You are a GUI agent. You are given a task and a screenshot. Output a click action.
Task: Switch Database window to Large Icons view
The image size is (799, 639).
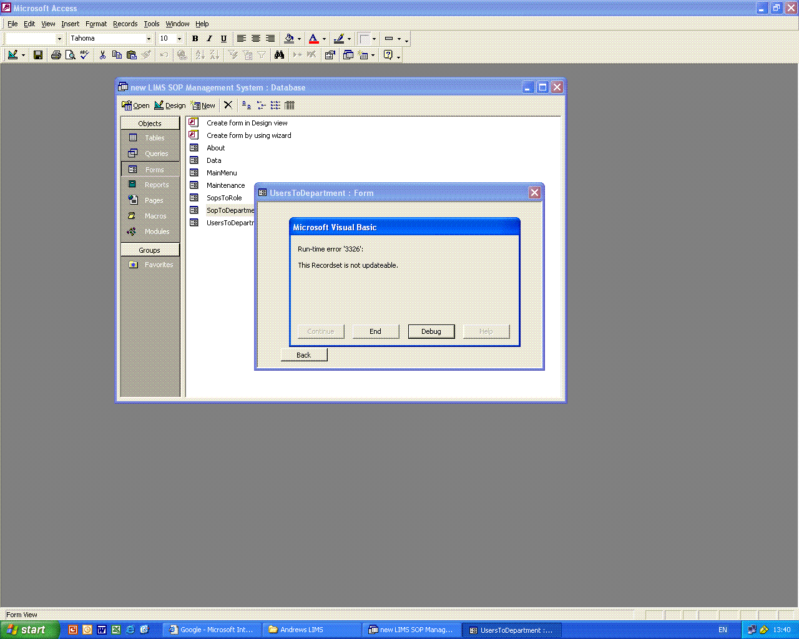click(246, 105)
